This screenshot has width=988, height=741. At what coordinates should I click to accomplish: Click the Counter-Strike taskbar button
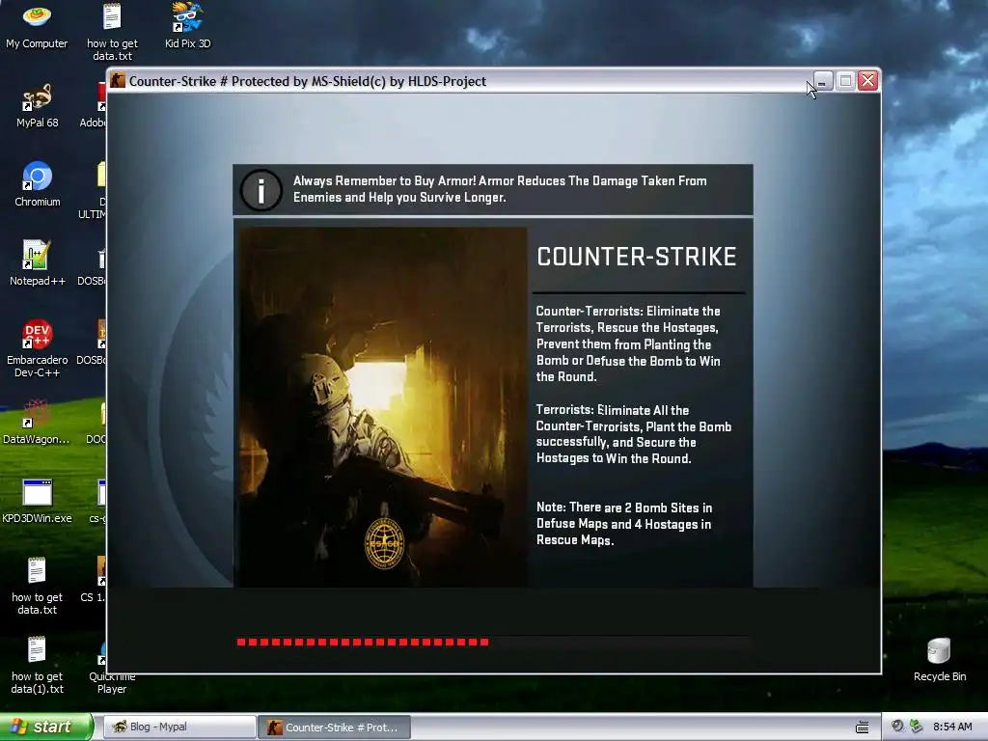334,727
